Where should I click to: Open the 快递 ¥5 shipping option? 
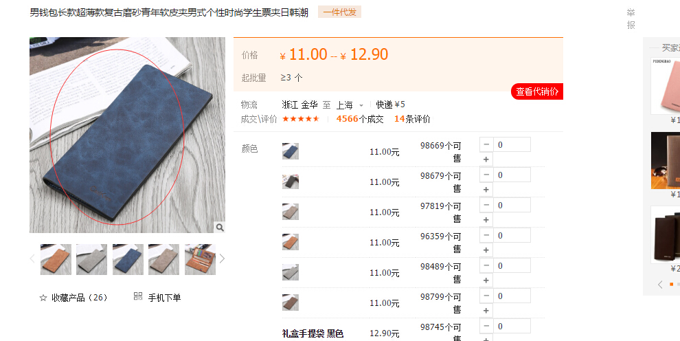click(x=390, y=104)
